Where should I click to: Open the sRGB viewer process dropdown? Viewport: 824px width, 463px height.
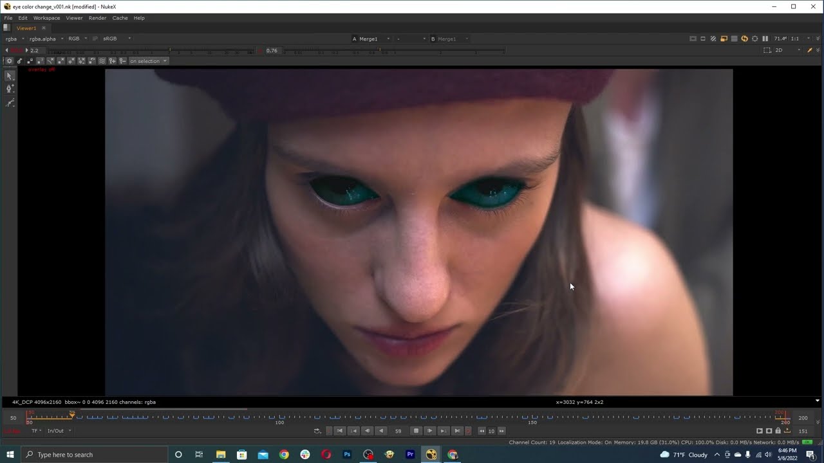coord(117,39)
